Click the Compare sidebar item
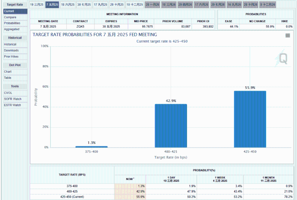 (x=10, y=17)
